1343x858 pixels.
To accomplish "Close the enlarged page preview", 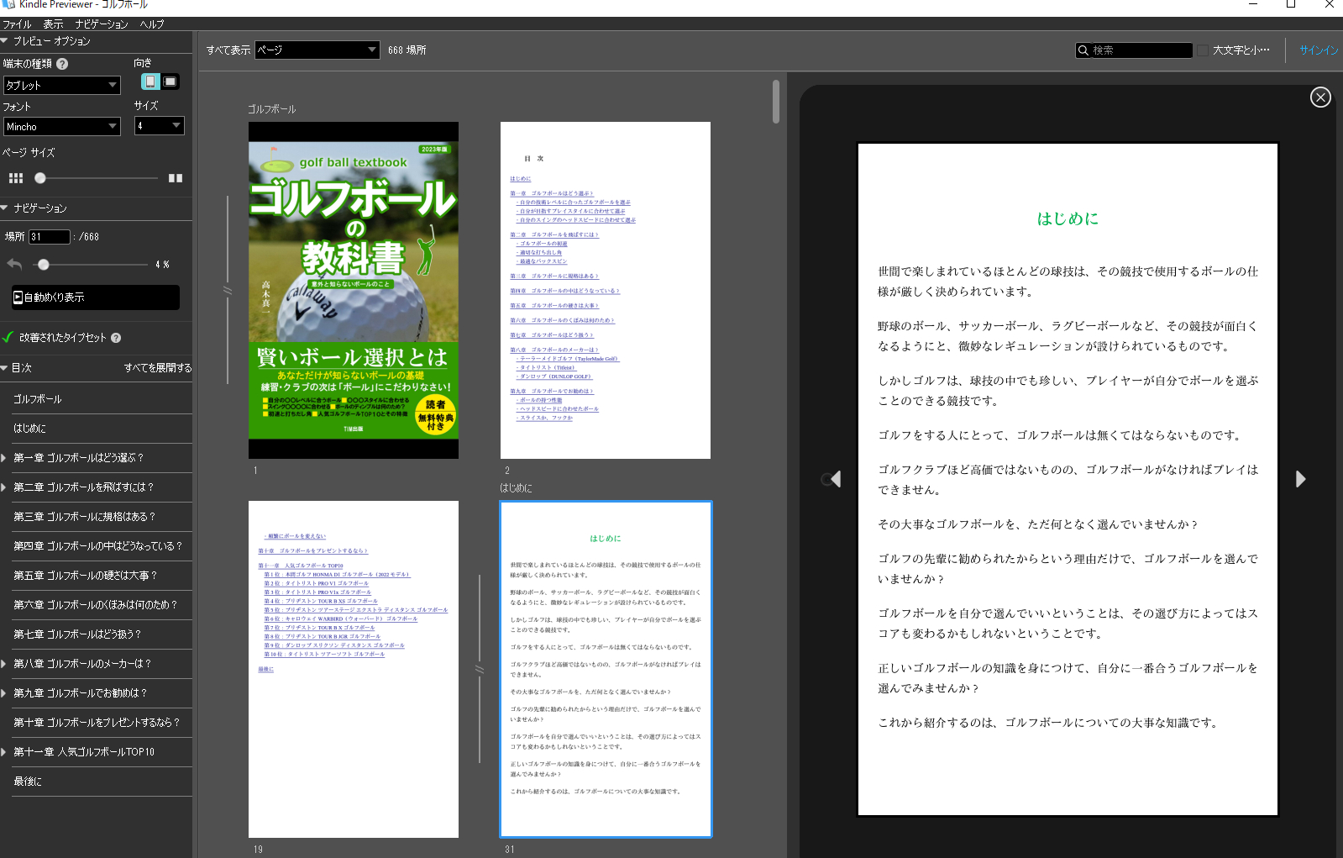I will pos(1320,97).
